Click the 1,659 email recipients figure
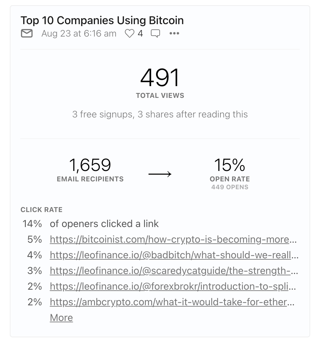This screenshot has height=351, width=335. tap(90, 165)
